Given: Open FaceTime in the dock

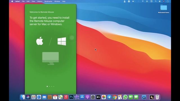Looking at the screenshot, I should pyautogui.click(x=130, y=97).
